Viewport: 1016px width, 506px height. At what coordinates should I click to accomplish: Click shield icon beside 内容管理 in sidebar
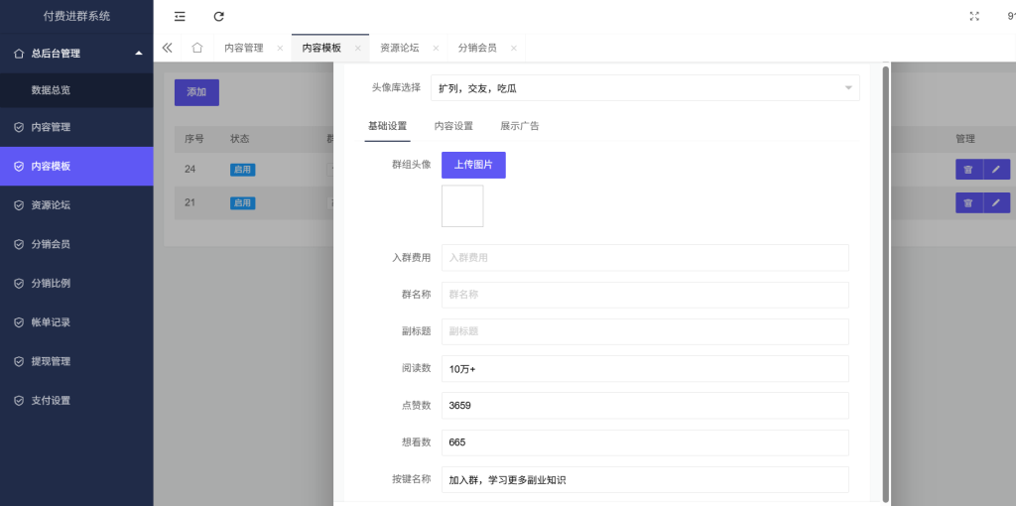click(x=19, y=127)
